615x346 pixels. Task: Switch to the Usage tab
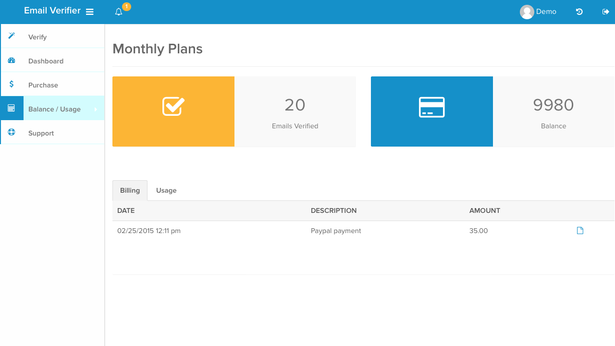pyautogui.click(x=166, y=190)
